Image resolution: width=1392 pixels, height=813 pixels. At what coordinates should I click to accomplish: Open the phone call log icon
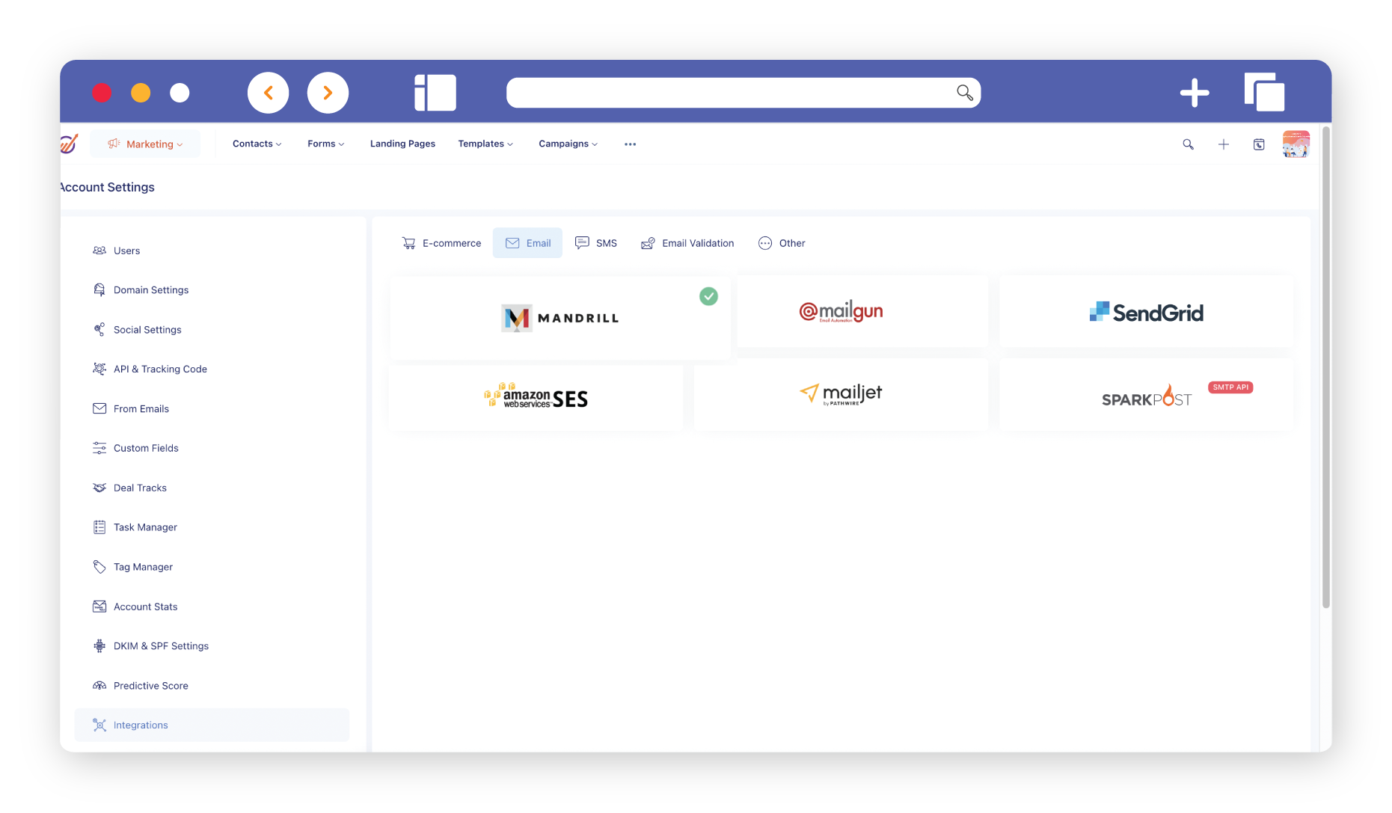click(x=1259, y=144)
